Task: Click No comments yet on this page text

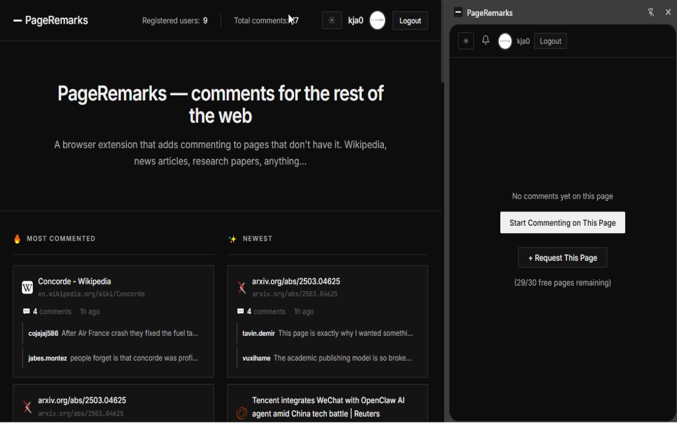Action: coord(563,196)
